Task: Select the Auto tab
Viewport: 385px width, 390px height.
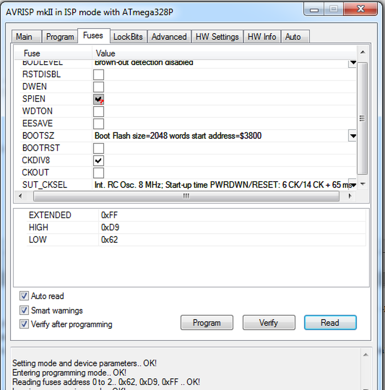Action: (x=295, y=37)
